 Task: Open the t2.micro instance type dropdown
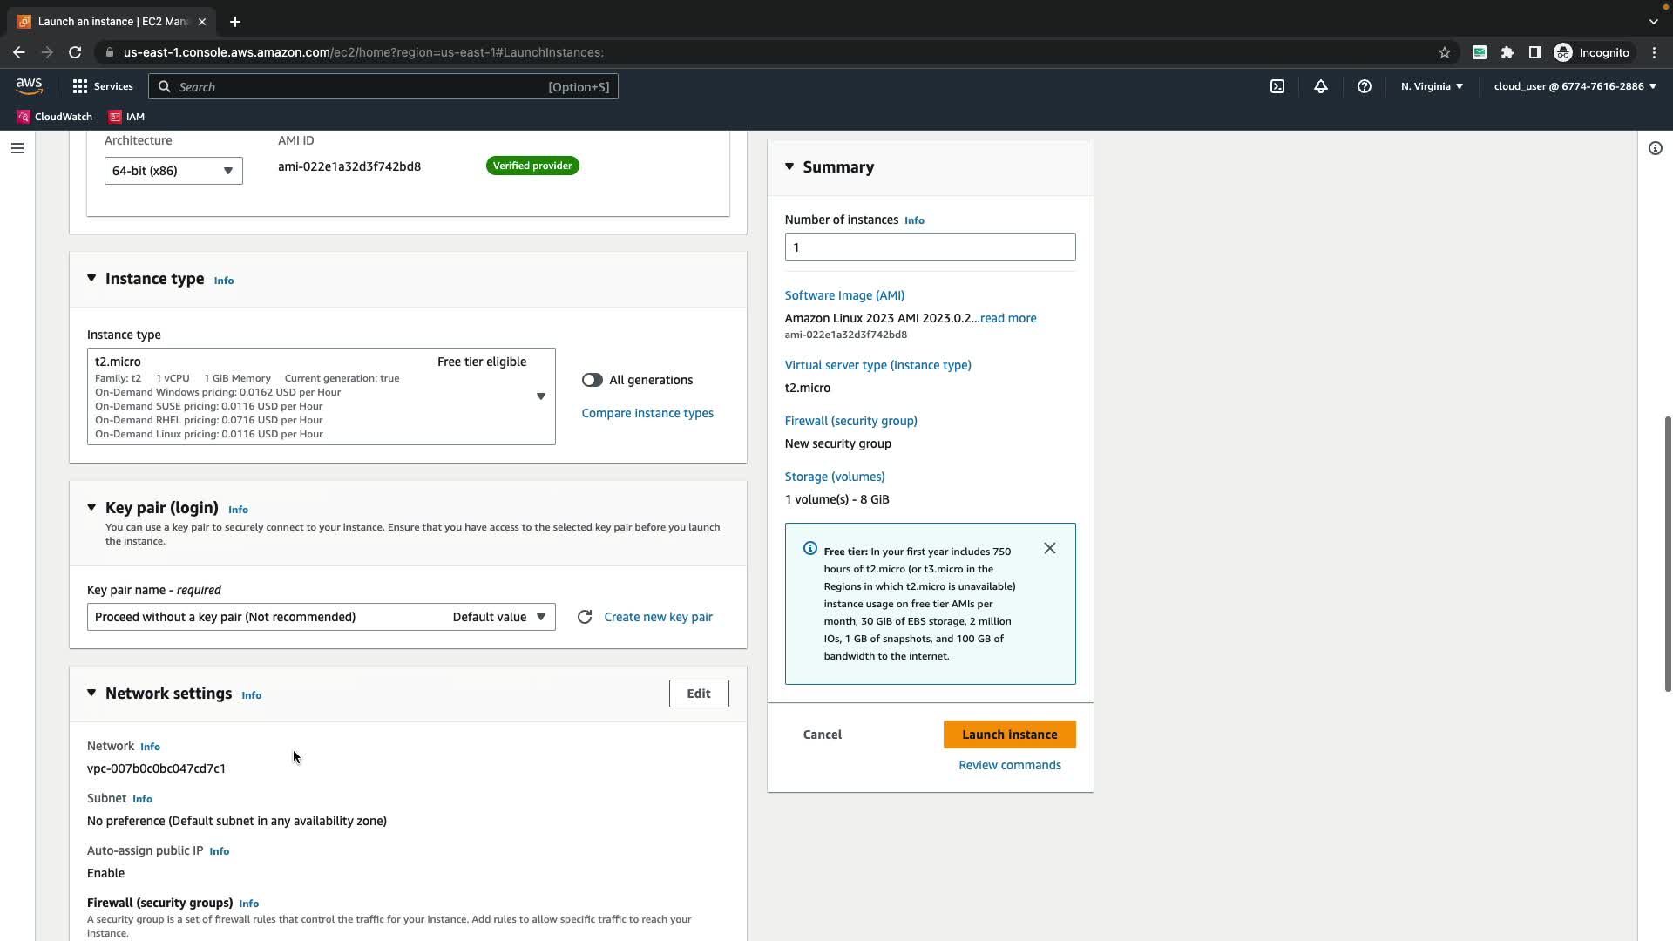coord(321,396)
